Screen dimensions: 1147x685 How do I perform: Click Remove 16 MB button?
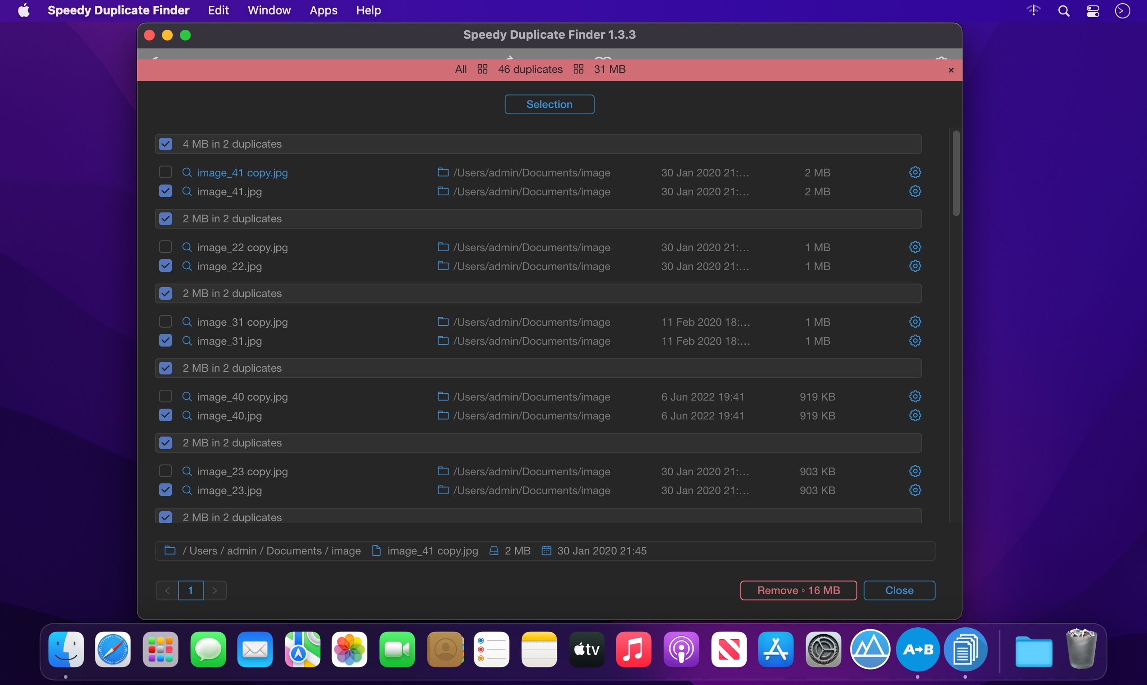point(798,590)
